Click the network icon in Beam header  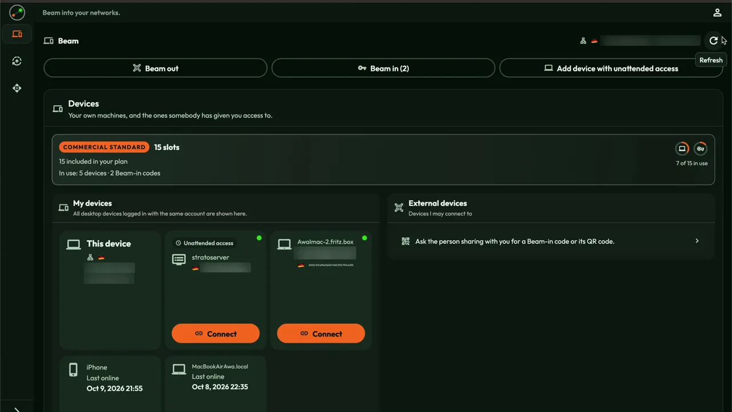tap(583, 41)
